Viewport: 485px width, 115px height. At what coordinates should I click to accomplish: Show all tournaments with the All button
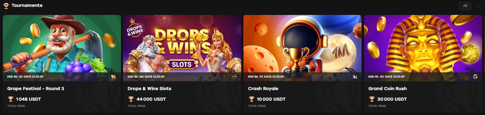[465, 6]
